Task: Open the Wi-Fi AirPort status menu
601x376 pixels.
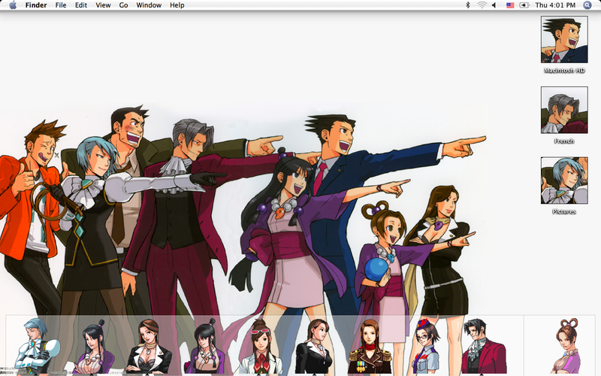Action: [482, 5]
